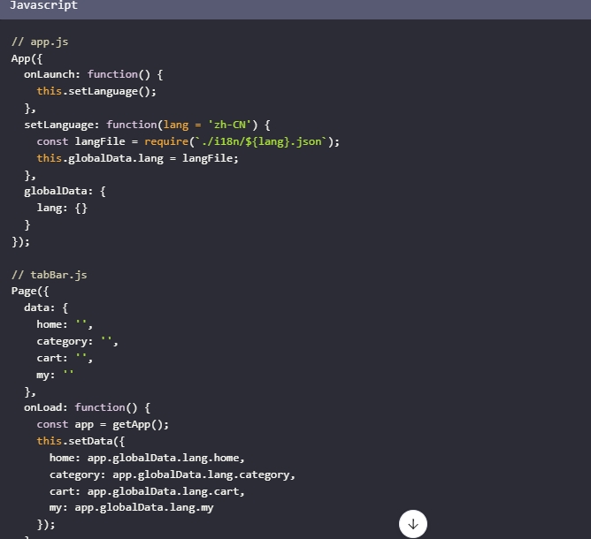Click 'cart: app.globalData.lang.cart,' line

point(147,491)
